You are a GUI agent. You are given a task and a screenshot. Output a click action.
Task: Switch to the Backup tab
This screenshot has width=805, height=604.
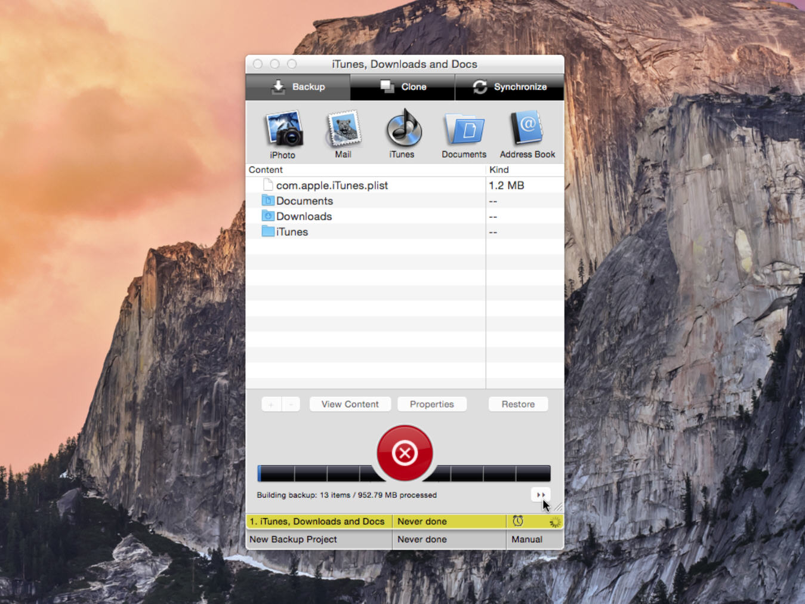[x=298, y=87]
